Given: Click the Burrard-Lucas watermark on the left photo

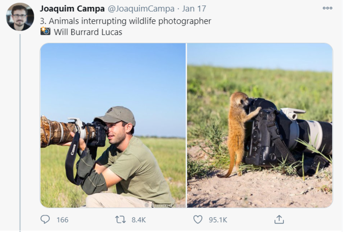Looking at the screenshot, I should [x=159, y=204].
